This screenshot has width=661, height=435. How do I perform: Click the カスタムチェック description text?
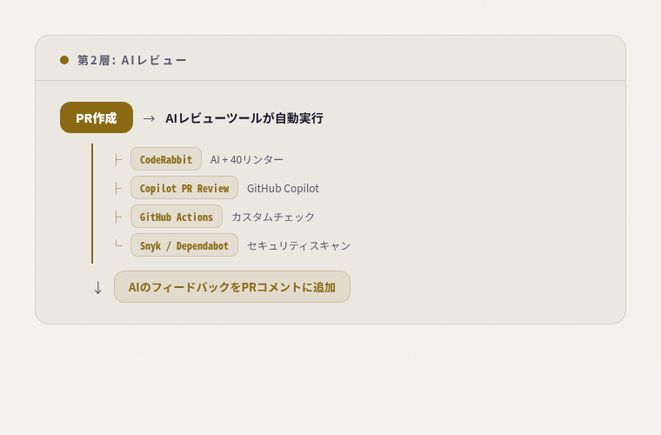coord(273,217)
